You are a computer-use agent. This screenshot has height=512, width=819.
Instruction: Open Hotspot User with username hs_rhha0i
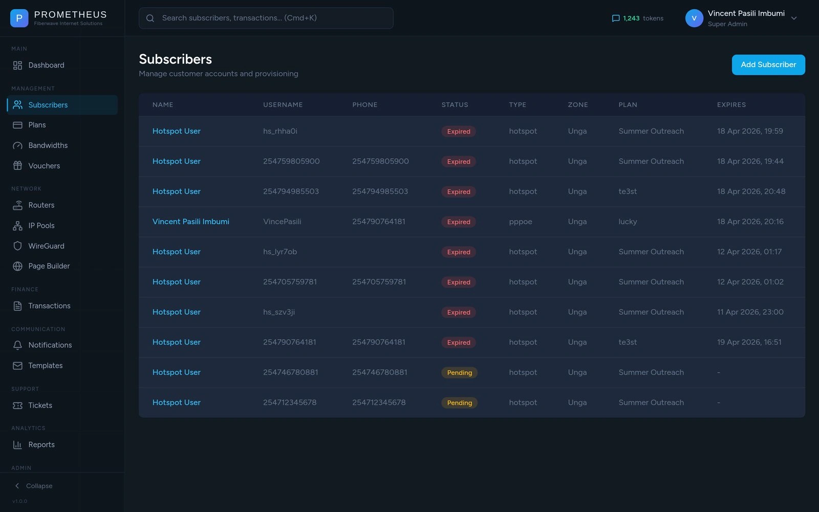point(177,131)
